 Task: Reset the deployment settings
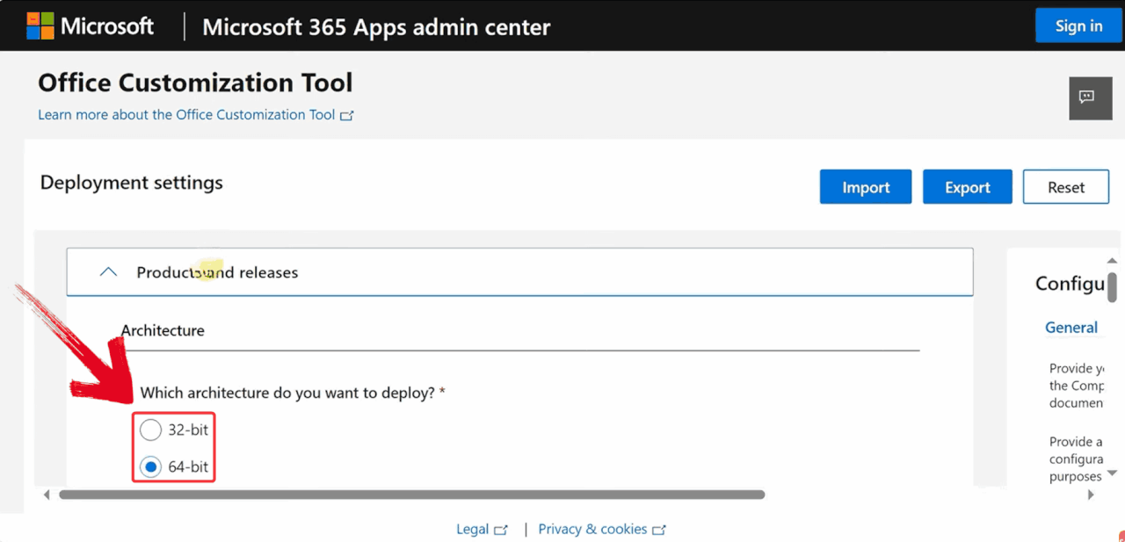click(x=1066, y=187)
